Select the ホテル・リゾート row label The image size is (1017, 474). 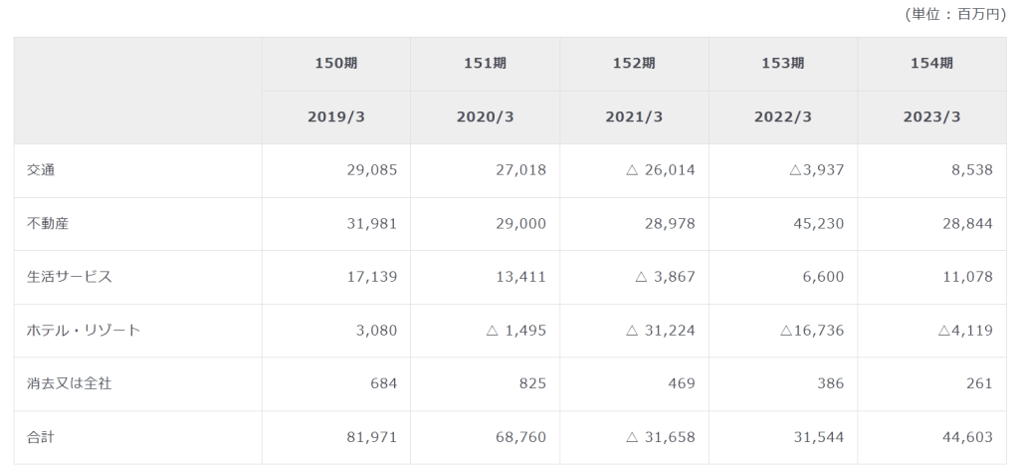pos(84,331)
